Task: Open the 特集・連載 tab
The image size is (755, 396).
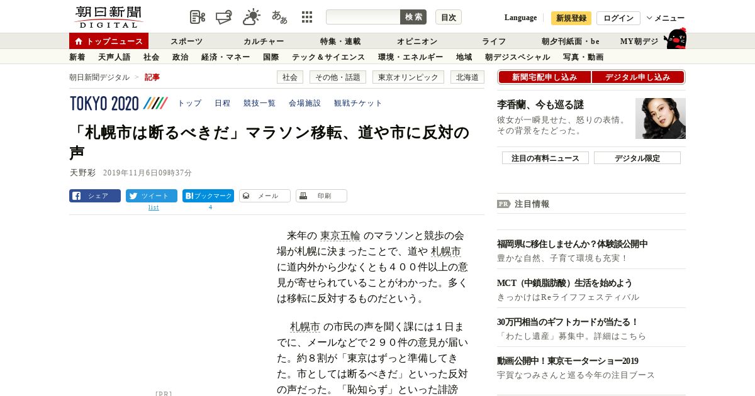Action: pos(340,41)
